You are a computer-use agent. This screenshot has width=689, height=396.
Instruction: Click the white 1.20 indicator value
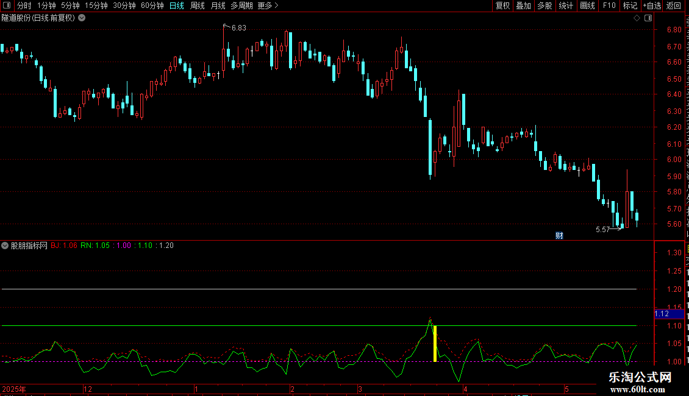(165, 246)
